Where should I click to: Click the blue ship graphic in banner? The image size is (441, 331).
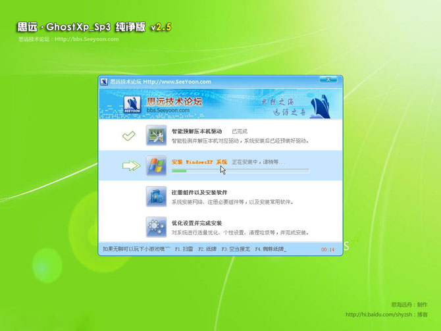click(x=321, y=107)
